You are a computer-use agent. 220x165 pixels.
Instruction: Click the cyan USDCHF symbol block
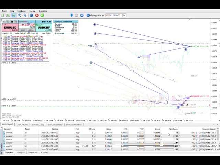point(44,27)
